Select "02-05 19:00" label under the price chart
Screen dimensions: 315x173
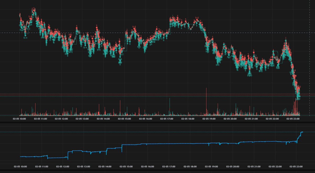tap(209, 119)
